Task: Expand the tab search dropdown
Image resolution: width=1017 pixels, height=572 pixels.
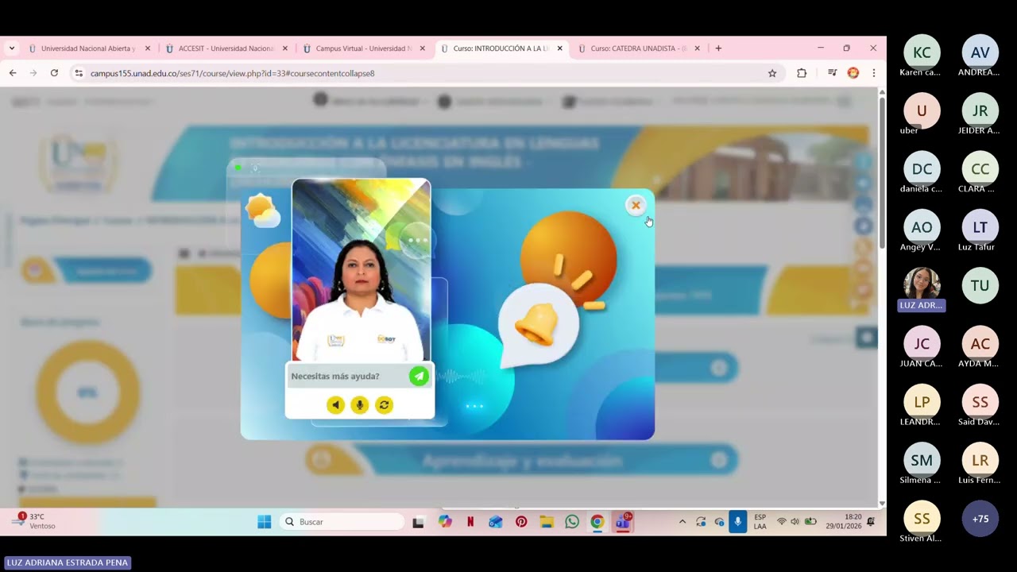Action: (x=12, y=48)
